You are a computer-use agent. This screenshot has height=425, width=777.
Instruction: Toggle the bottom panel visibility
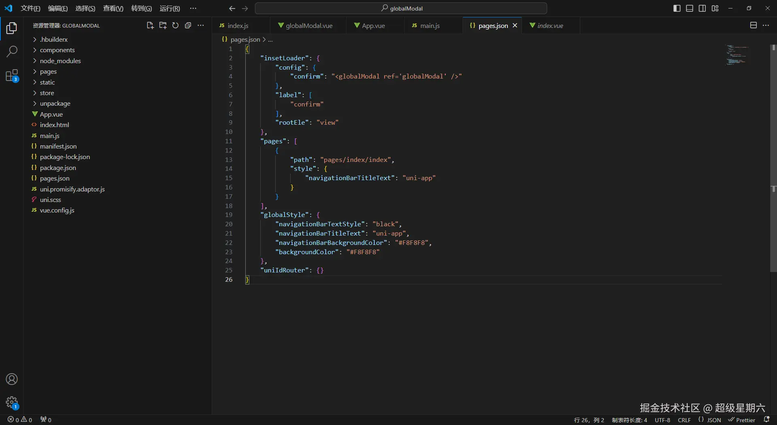[x=690, y=8]
